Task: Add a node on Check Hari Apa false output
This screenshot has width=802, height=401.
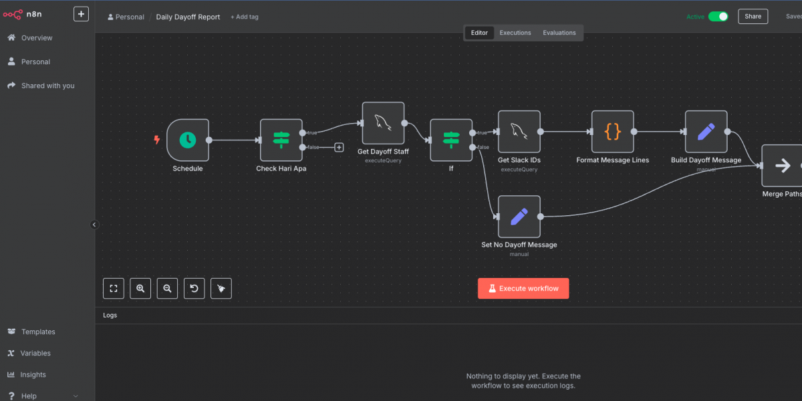Action: tap(339, 147)
